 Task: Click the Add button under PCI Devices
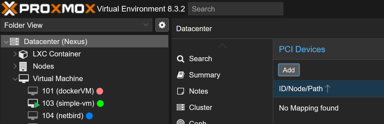pyautogui.click(x=289, y=70)
